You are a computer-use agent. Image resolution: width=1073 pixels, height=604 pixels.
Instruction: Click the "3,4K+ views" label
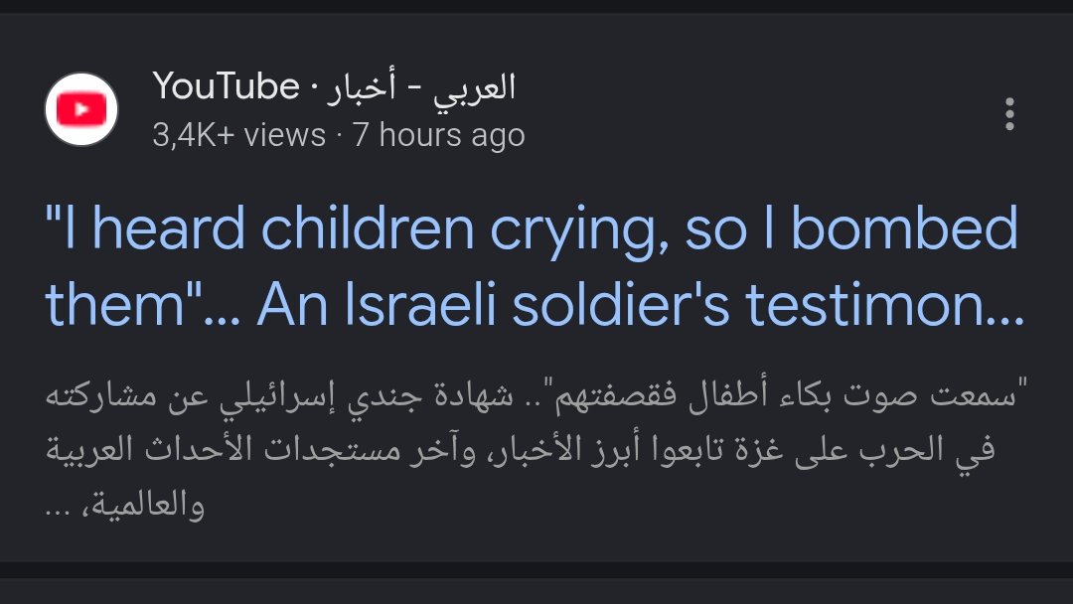pos(238,135)
